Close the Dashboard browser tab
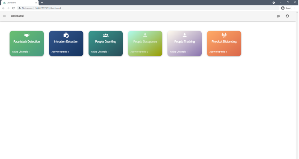 tap(36, 3)
